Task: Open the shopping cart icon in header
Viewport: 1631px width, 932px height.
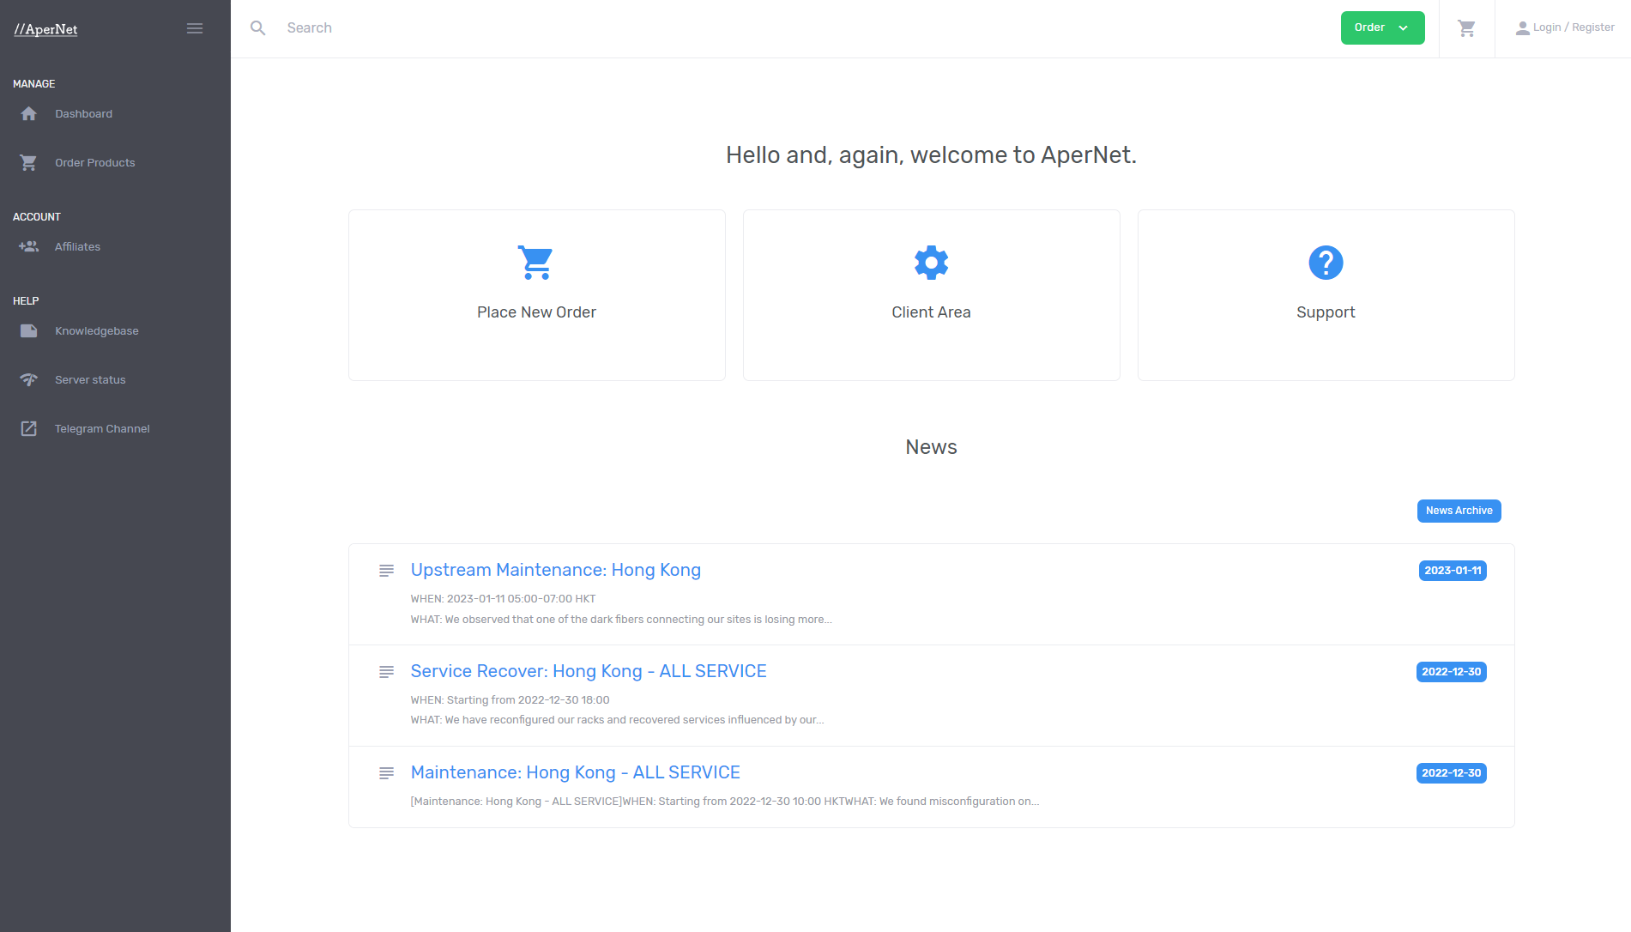Action: coord(1466,28)
